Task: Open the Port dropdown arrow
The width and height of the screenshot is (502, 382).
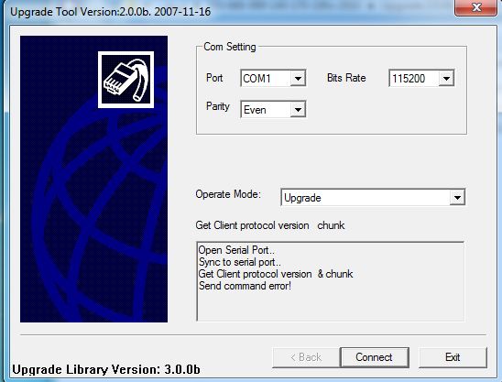Action: 298,78
